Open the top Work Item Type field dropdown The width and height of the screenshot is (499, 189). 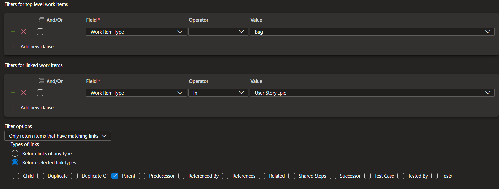point(136,32)
